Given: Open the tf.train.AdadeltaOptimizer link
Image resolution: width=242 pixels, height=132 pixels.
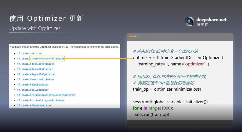Looking at the screenshot, I should [36, 64].
